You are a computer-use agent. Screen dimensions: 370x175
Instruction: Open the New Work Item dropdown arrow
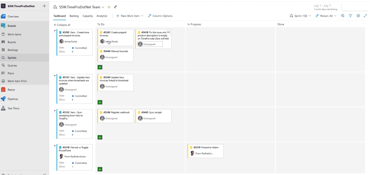pos(142,16)
